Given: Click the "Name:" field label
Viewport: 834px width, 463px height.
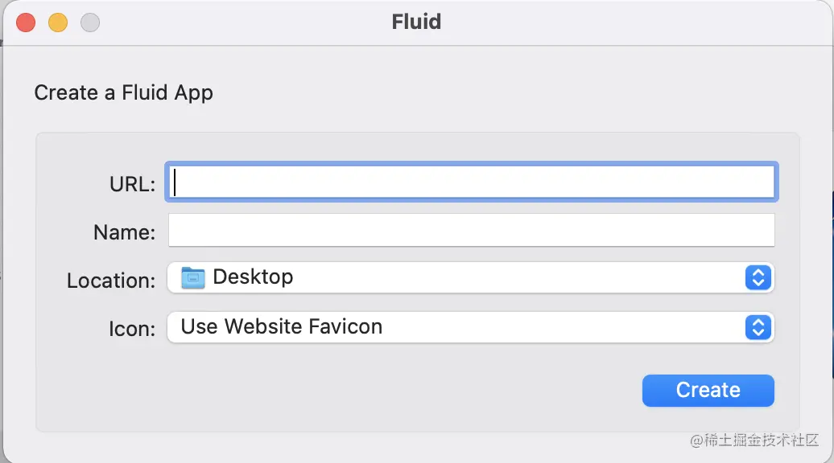Looking at the screenshot, I should pyautogui.click(x=124, y=232).
